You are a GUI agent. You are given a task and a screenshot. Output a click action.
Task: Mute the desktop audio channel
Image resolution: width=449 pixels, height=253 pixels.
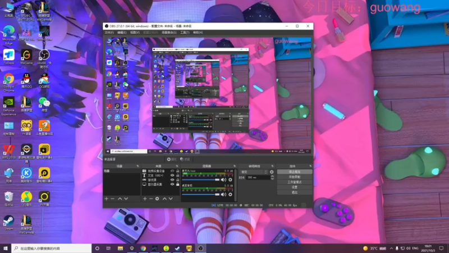click(x=223, y=195)
